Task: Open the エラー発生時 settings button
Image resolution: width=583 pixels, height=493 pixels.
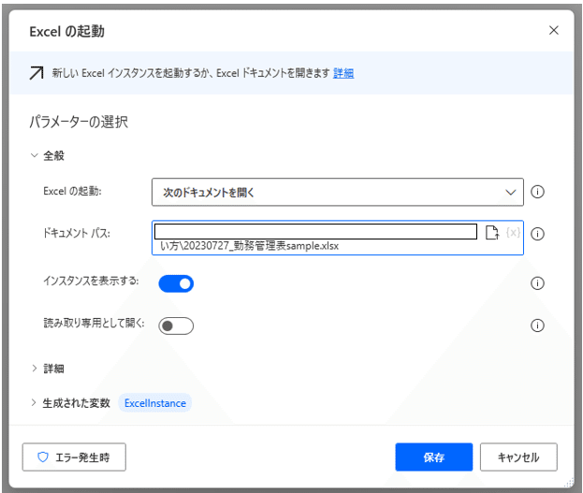Action: [x=74, y=457]
